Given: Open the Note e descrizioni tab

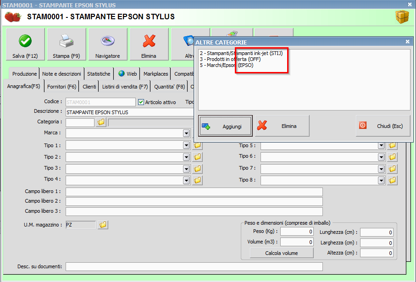Looking at the screenshot, I should tap(61, 74).
